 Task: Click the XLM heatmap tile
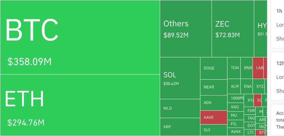click(x=234, y=87)
